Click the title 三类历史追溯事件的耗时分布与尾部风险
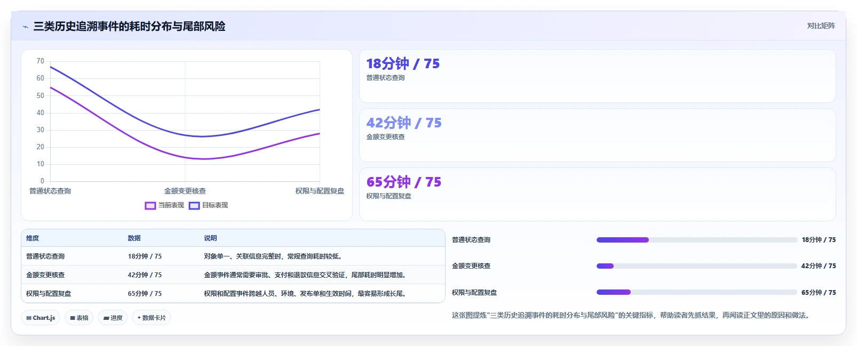857x346 pixels. [129, 26]
